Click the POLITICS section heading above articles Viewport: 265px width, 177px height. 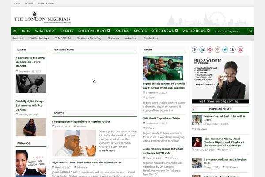point(59,113)
